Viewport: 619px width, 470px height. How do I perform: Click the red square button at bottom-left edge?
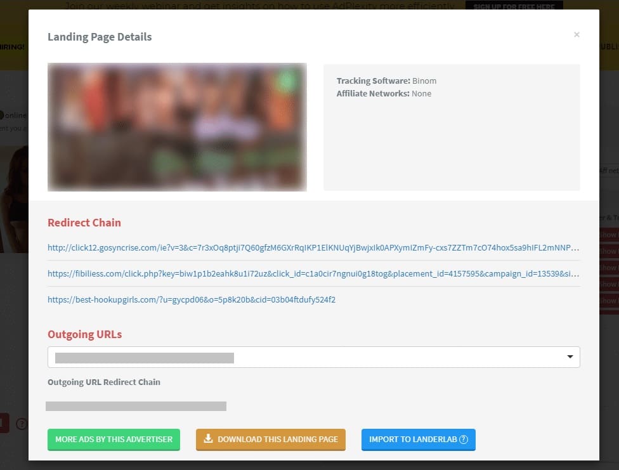coord(4,424)
